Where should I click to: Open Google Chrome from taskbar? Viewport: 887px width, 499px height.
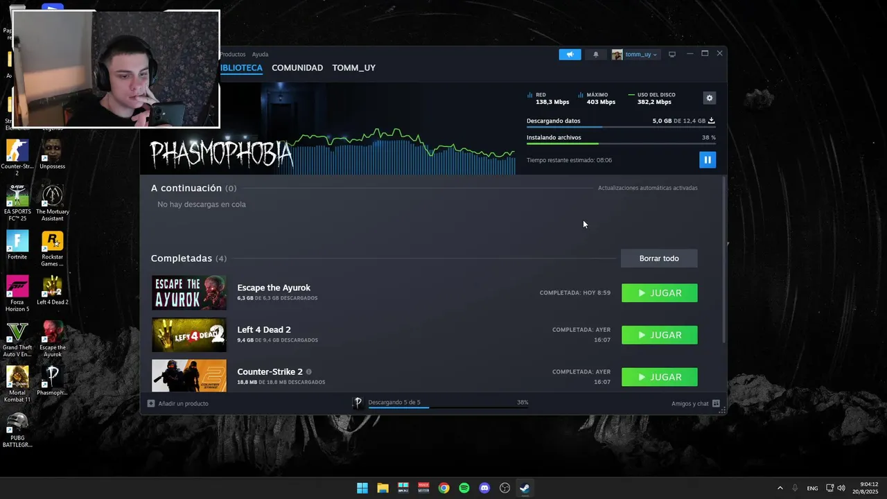tap(443, 488)
